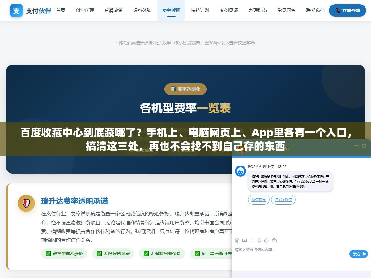The image size is (371, 278).
Task: Open 常见问答 nav item
Action: tap(287, 11)
